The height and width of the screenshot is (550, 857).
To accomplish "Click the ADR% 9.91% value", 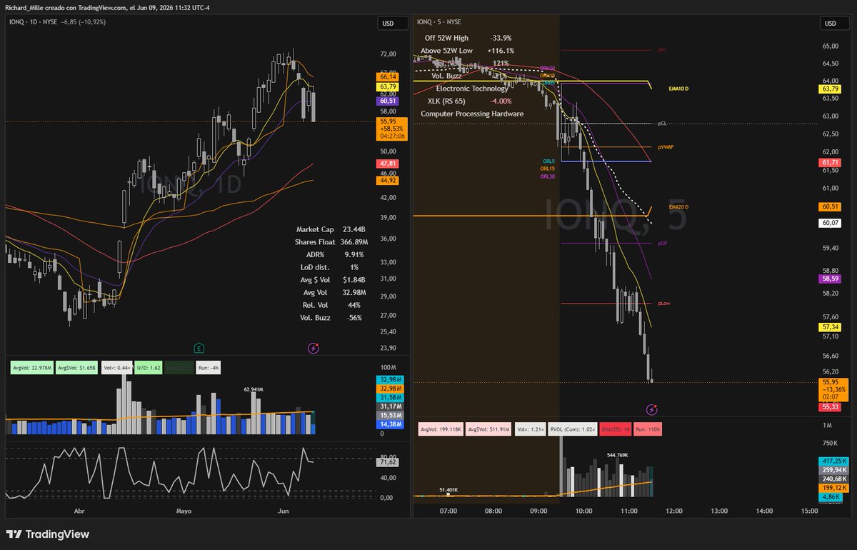I will click(353, 254).
